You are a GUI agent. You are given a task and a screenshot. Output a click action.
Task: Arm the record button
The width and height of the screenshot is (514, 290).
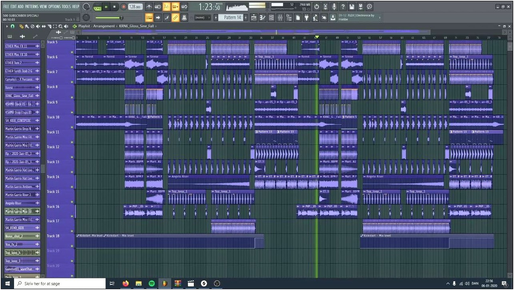(x=124, y=7)
